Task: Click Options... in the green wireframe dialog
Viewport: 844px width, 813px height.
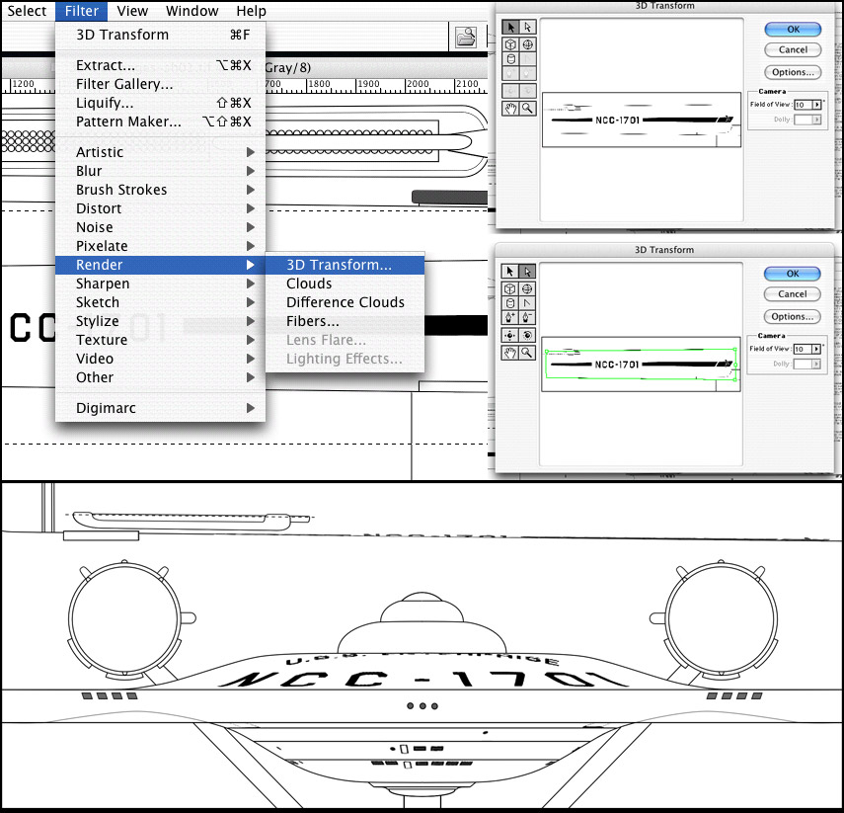Action: pyautogui.click(x=793, y=317)
